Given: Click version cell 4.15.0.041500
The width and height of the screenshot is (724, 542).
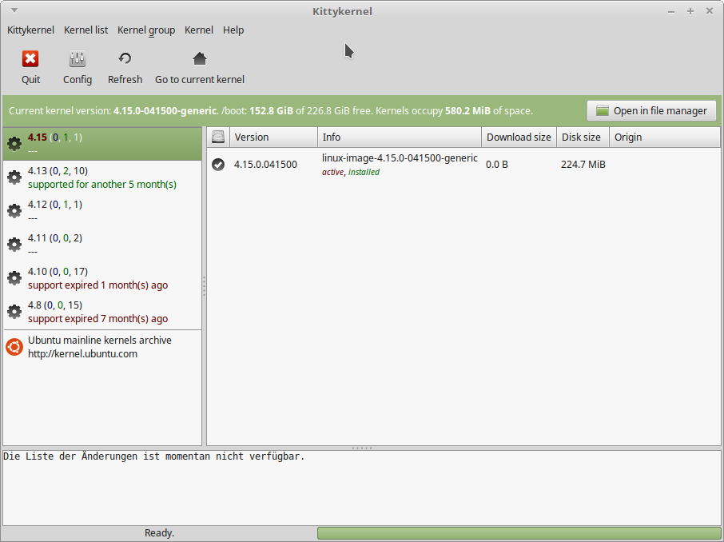Looking at the screenshot, I should tap(265, 165).
